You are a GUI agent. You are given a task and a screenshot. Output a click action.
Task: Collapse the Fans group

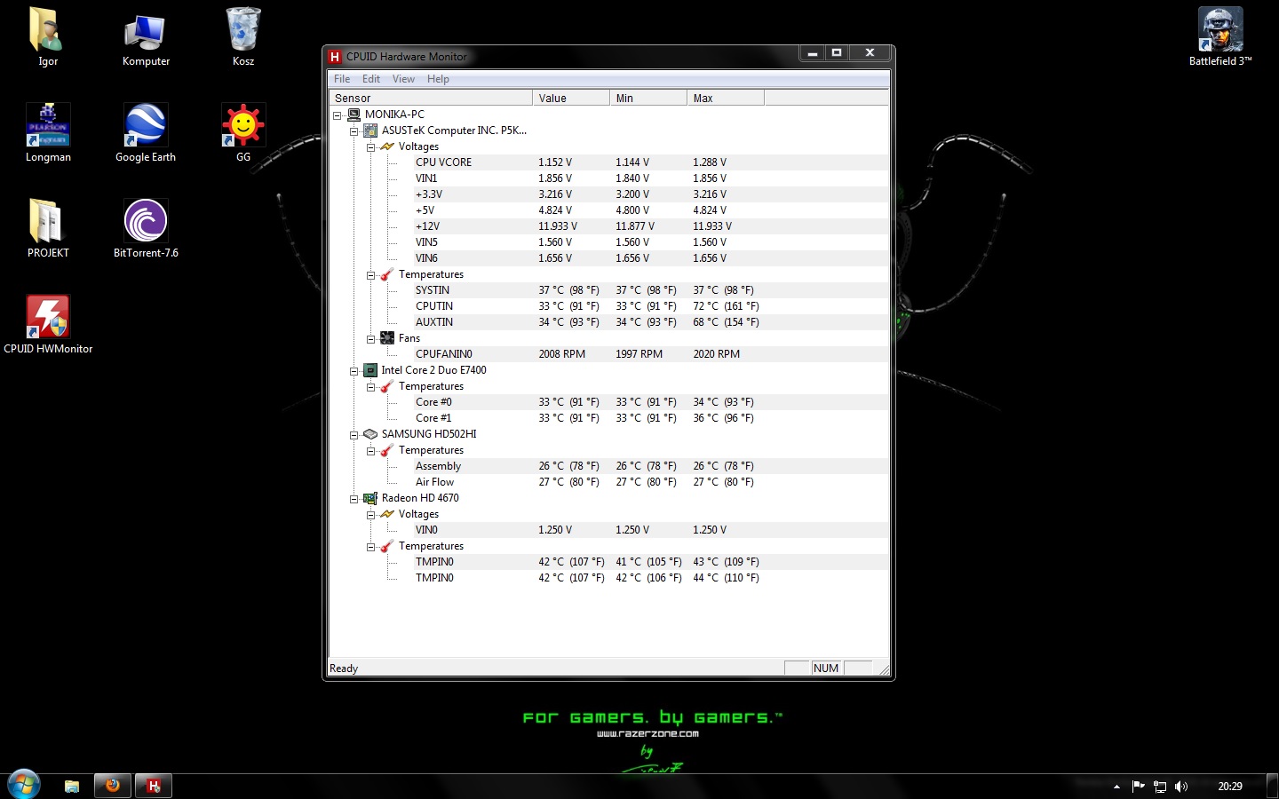pyautogui.click(x=371, y=339)
